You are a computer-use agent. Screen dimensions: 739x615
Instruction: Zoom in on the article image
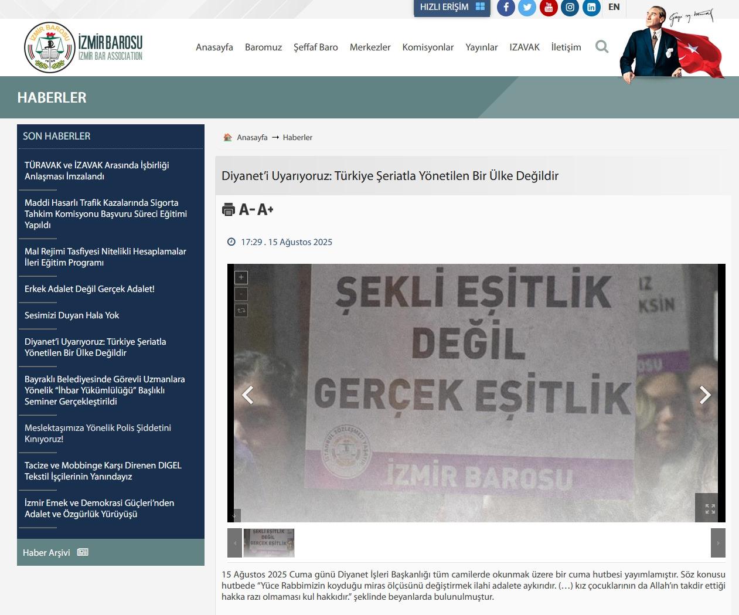pos(240,277)
